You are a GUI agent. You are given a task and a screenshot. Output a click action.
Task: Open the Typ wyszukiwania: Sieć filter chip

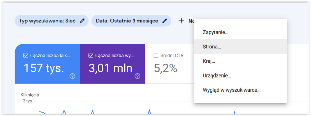point(52,21)
